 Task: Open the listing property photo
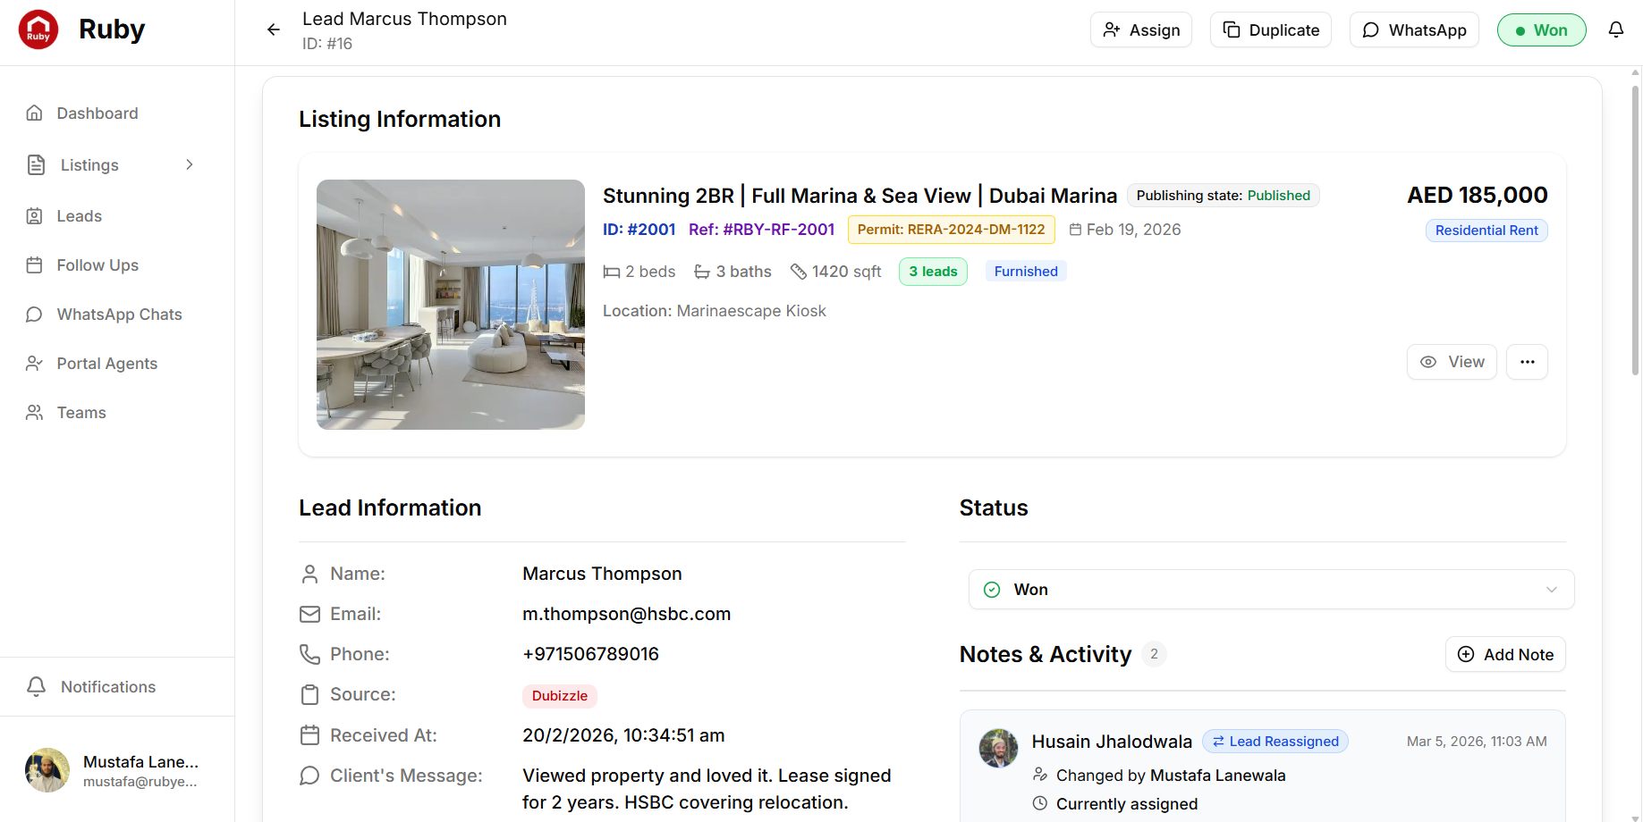pos(451,305)
